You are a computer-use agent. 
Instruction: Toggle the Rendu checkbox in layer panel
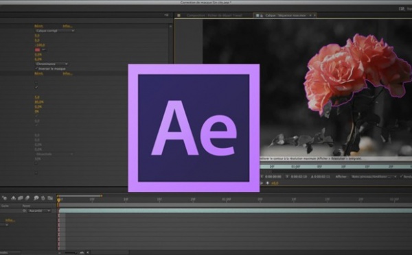point(401,177)
